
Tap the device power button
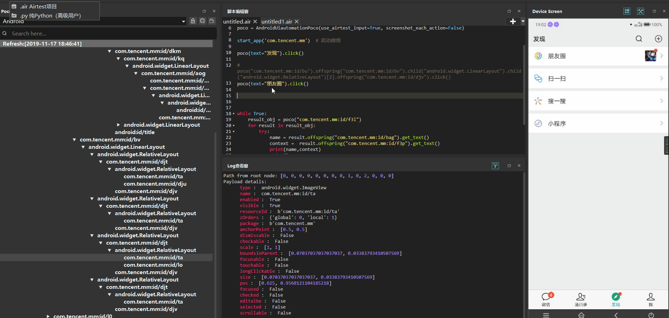[x=651, y=315]
